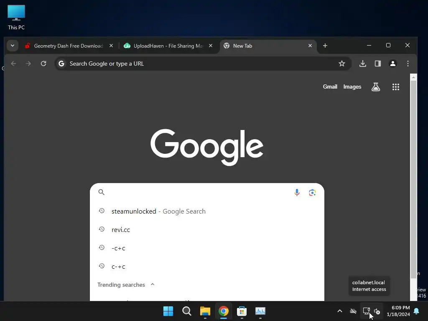Start voice search with microphone icon
The width and height of the screenshot is (428, 321).
pos(297,192)
